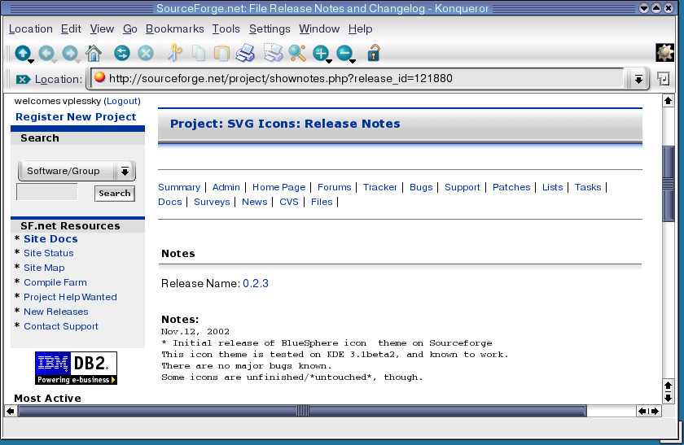
Task: Open the 0.2.3 release name link
Action: click(256, 284)
